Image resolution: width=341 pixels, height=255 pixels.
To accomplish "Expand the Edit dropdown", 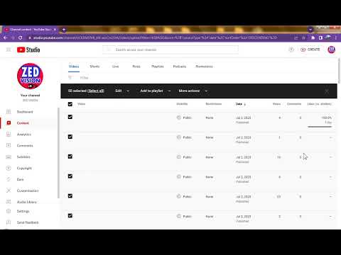I will coord(122,91).
